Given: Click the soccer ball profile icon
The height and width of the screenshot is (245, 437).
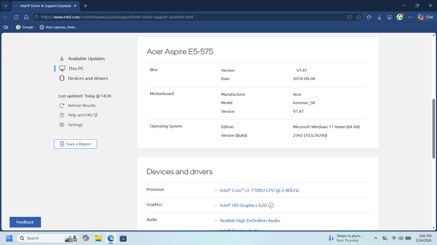Looking at the screenshot, I should click(400, 17).
